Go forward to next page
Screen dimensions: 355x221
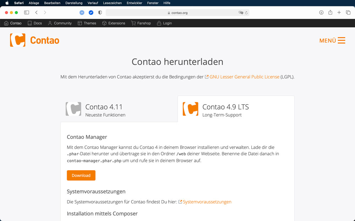45,12
